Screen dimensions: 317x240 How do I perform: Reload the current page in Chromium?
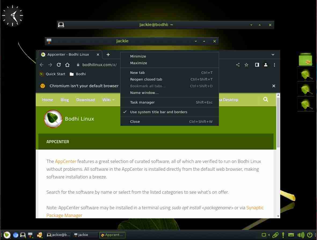pyautogui.click(x=59, y=65)
